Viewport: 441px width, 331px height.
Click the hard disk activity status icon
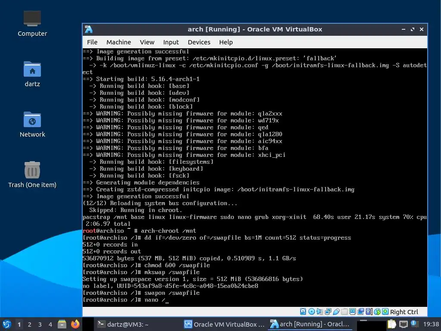303,312
